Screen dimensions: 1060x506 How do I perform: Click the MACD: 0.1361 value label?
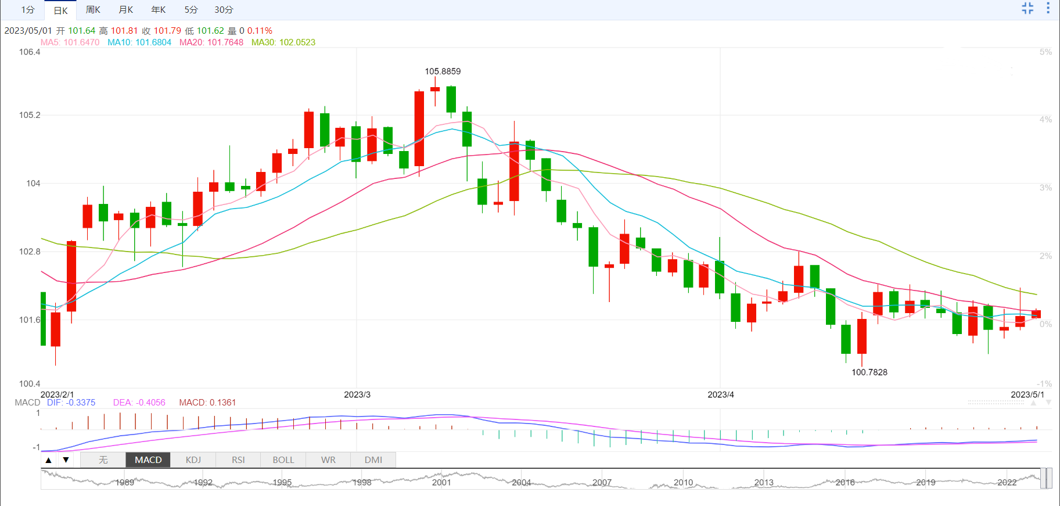pos(207,403)
